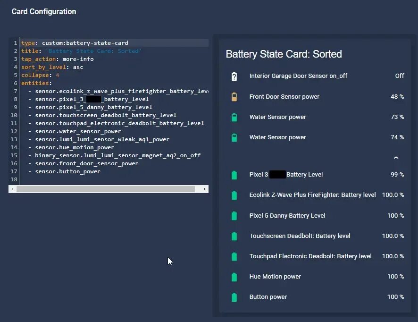Click line number 18 in the editor gutter
Viewport: 418px width, 322px height.
[x=15, y=179]
